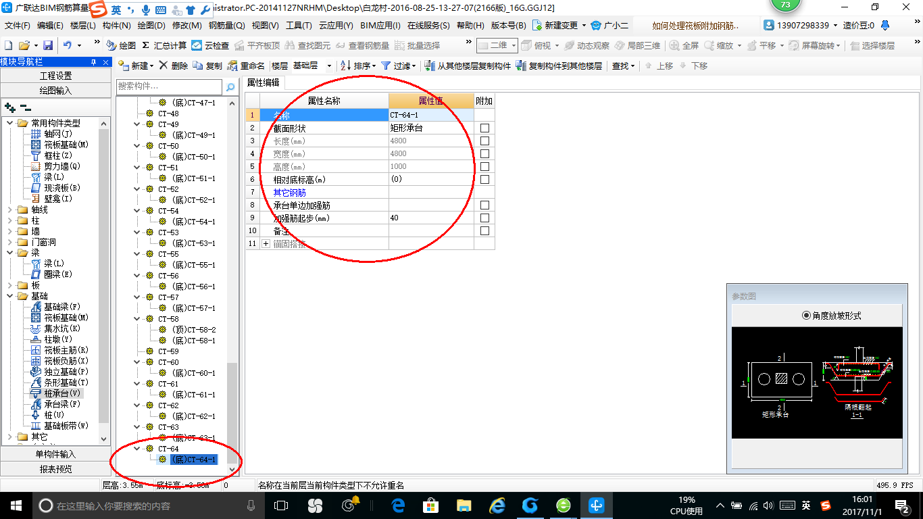
Task: Open the 构件(N) menu
Action: click(x=116, y=26)
